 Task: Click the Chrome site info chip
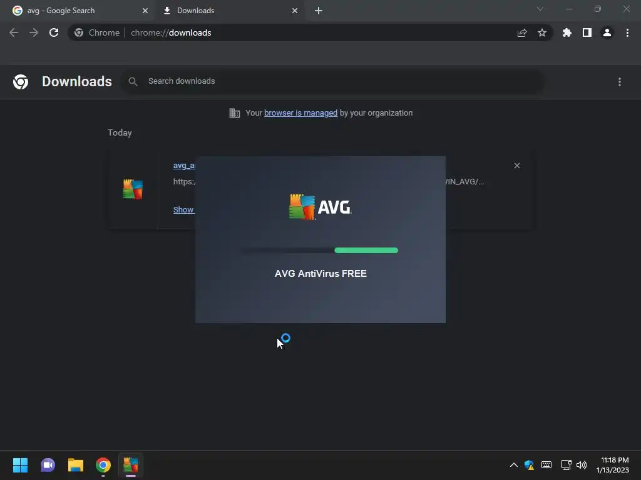coord(97,32)
